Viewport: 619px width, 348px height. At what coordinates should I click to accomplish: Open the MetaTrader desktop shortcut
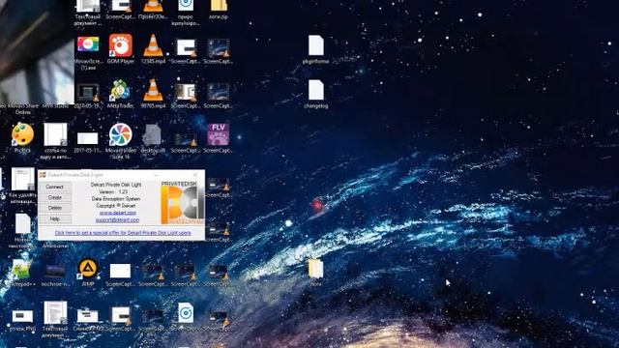pyautogui.click(x=120, y=94)
